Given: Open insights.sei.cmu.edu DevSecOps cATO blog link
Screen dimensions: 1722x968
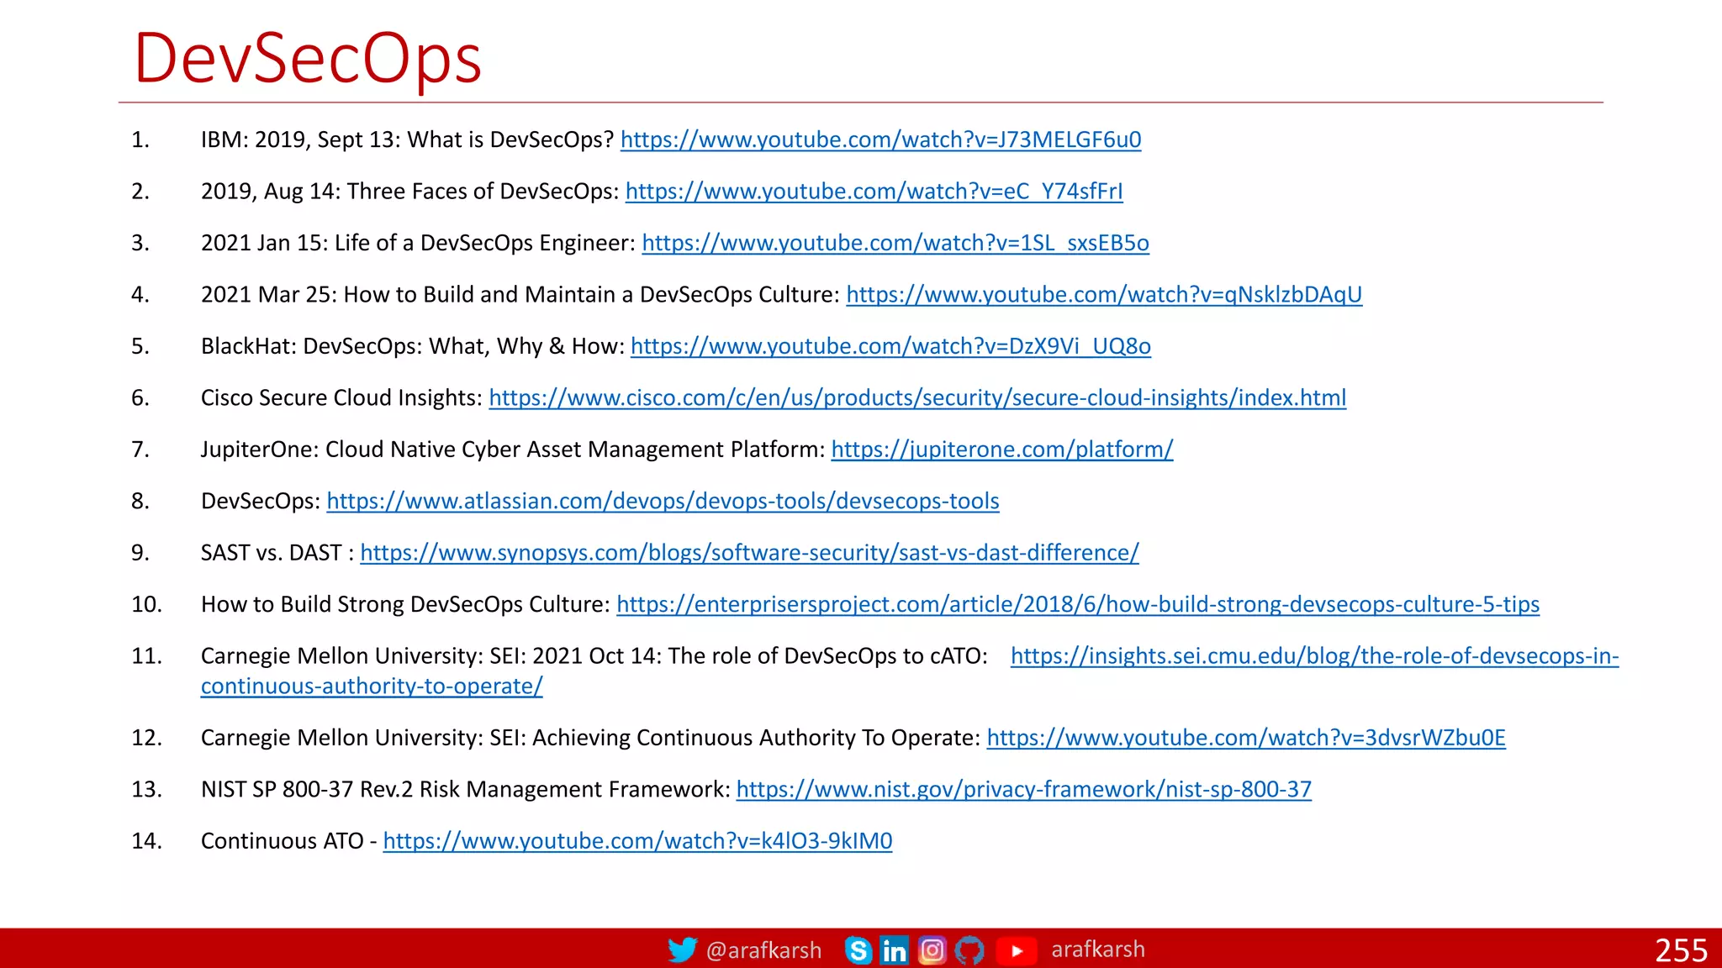Looking at the screenshot, I should 1314,656.
